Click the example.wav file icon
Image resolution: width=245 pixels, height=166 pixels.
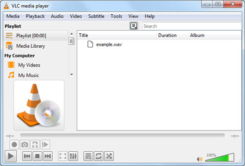pos(90,44)
